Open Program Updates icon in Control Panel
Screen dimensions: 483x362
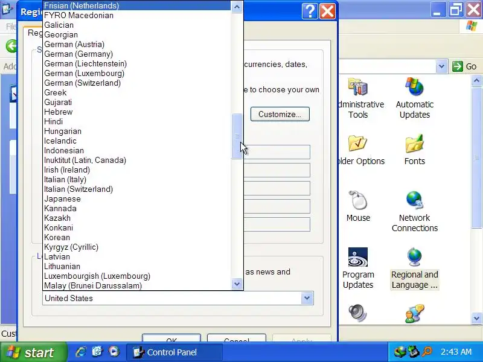tap(357, 257)
